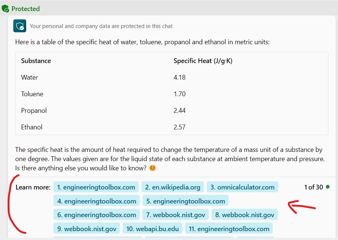Image resolution: width=338 pixels, height=240 pixels.
Task: Open citation 1 engineeringtoolbox.com
Action: (96, 187)
